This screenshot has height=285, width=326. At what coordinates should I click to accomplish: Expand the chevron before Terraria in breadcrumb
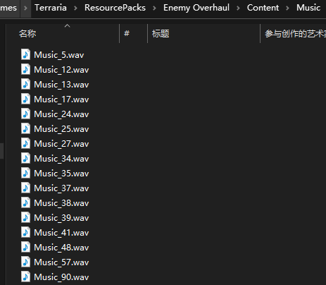click(x=25, y=8)
